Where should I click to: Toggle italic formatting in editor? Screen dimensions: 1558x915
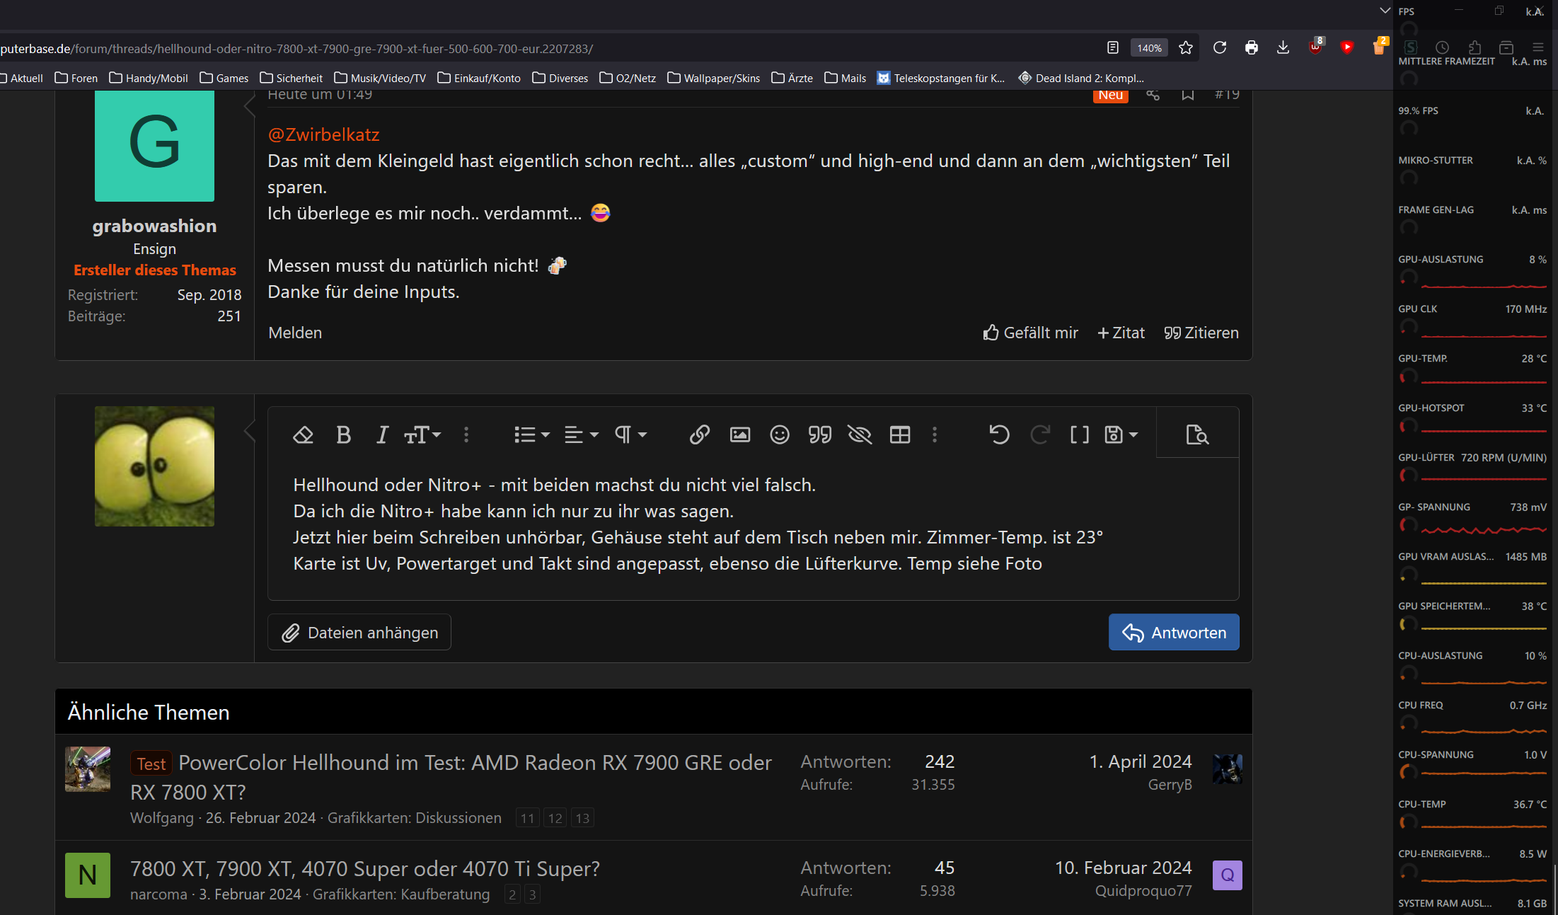382,435
